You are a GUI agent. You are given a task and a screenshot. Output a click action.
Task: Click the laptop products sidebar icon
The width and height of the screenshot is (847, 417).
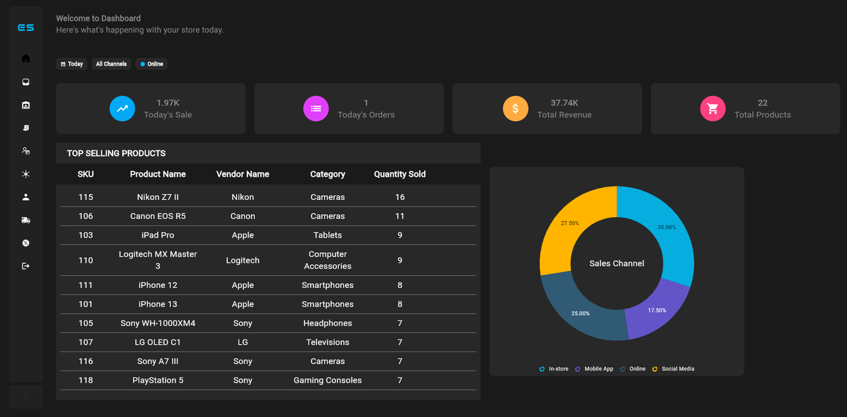click(x=25, y=128)
